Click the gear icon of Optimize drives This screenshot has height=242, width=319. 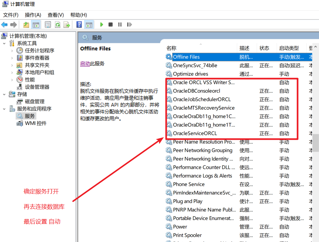click(169, 74)
